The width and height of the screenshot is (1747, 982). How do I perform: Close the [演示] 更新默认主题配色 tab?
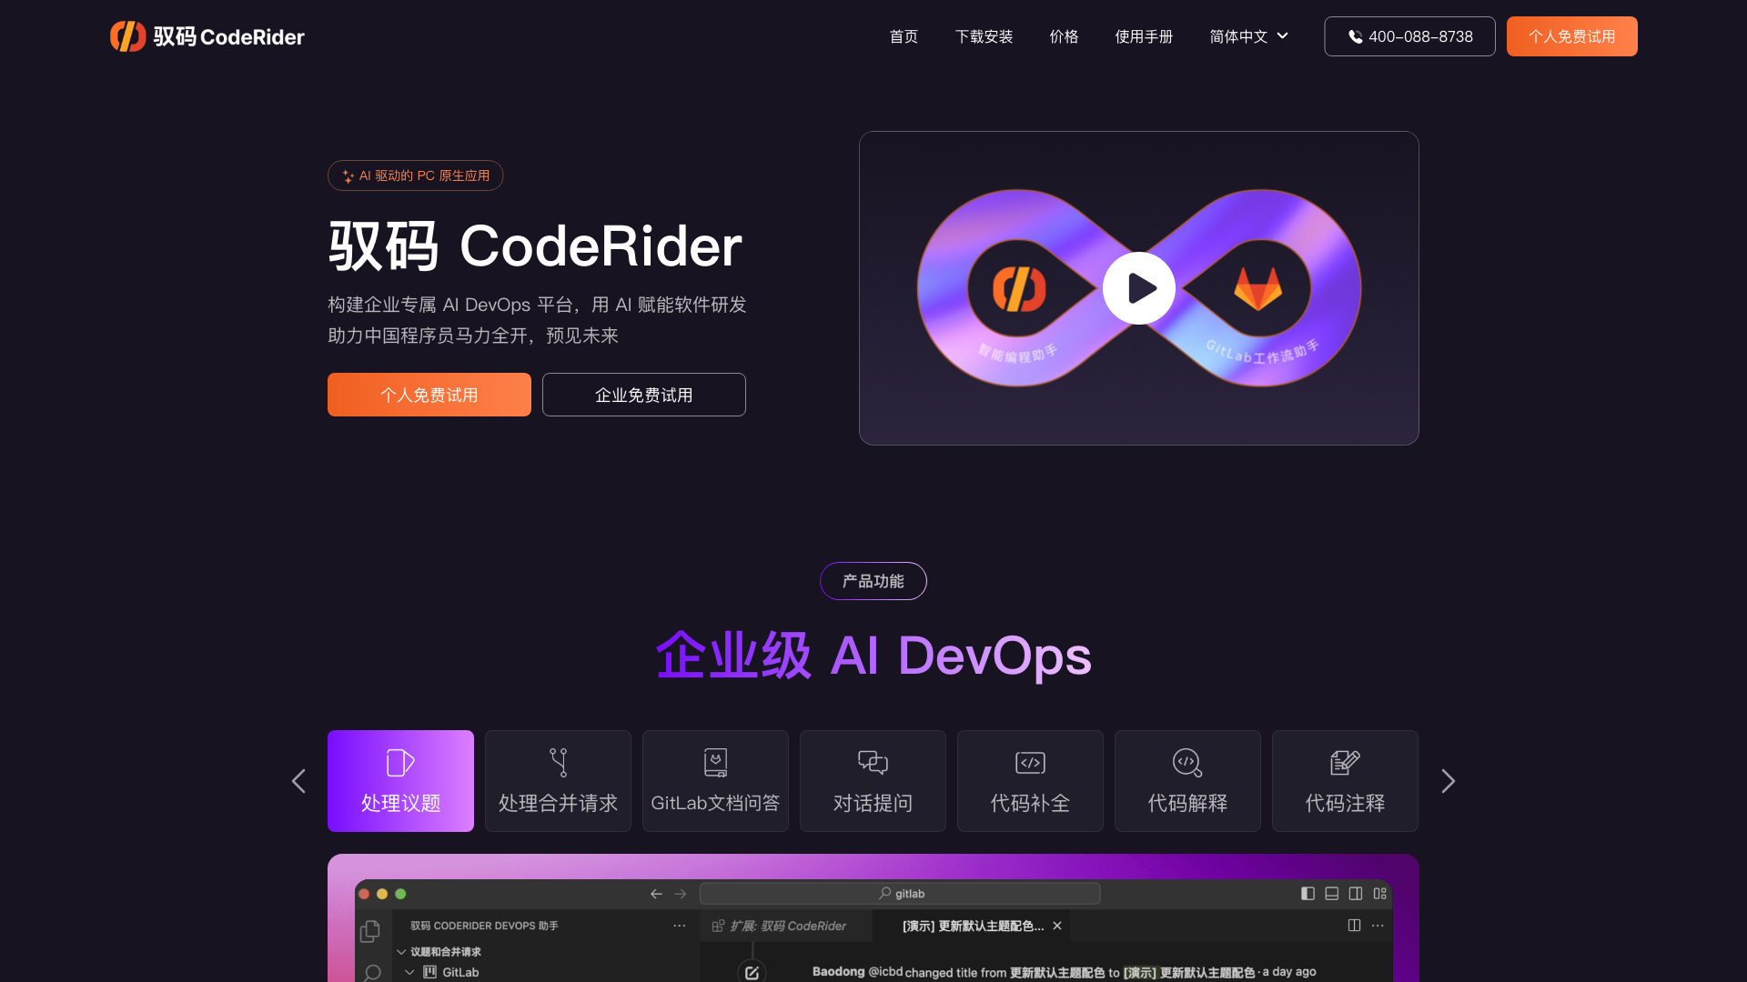pyautogui.click(x=1057, y=926)
